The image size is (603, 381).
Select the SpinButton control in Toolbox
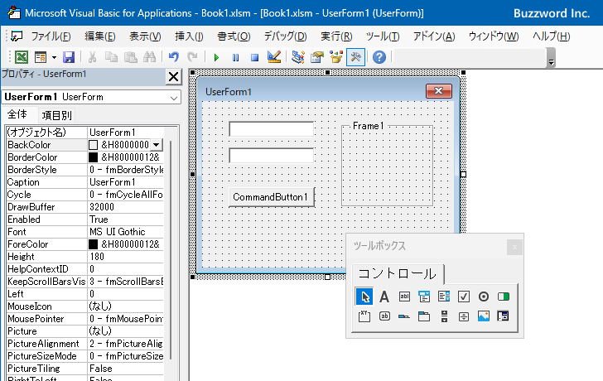464,316
